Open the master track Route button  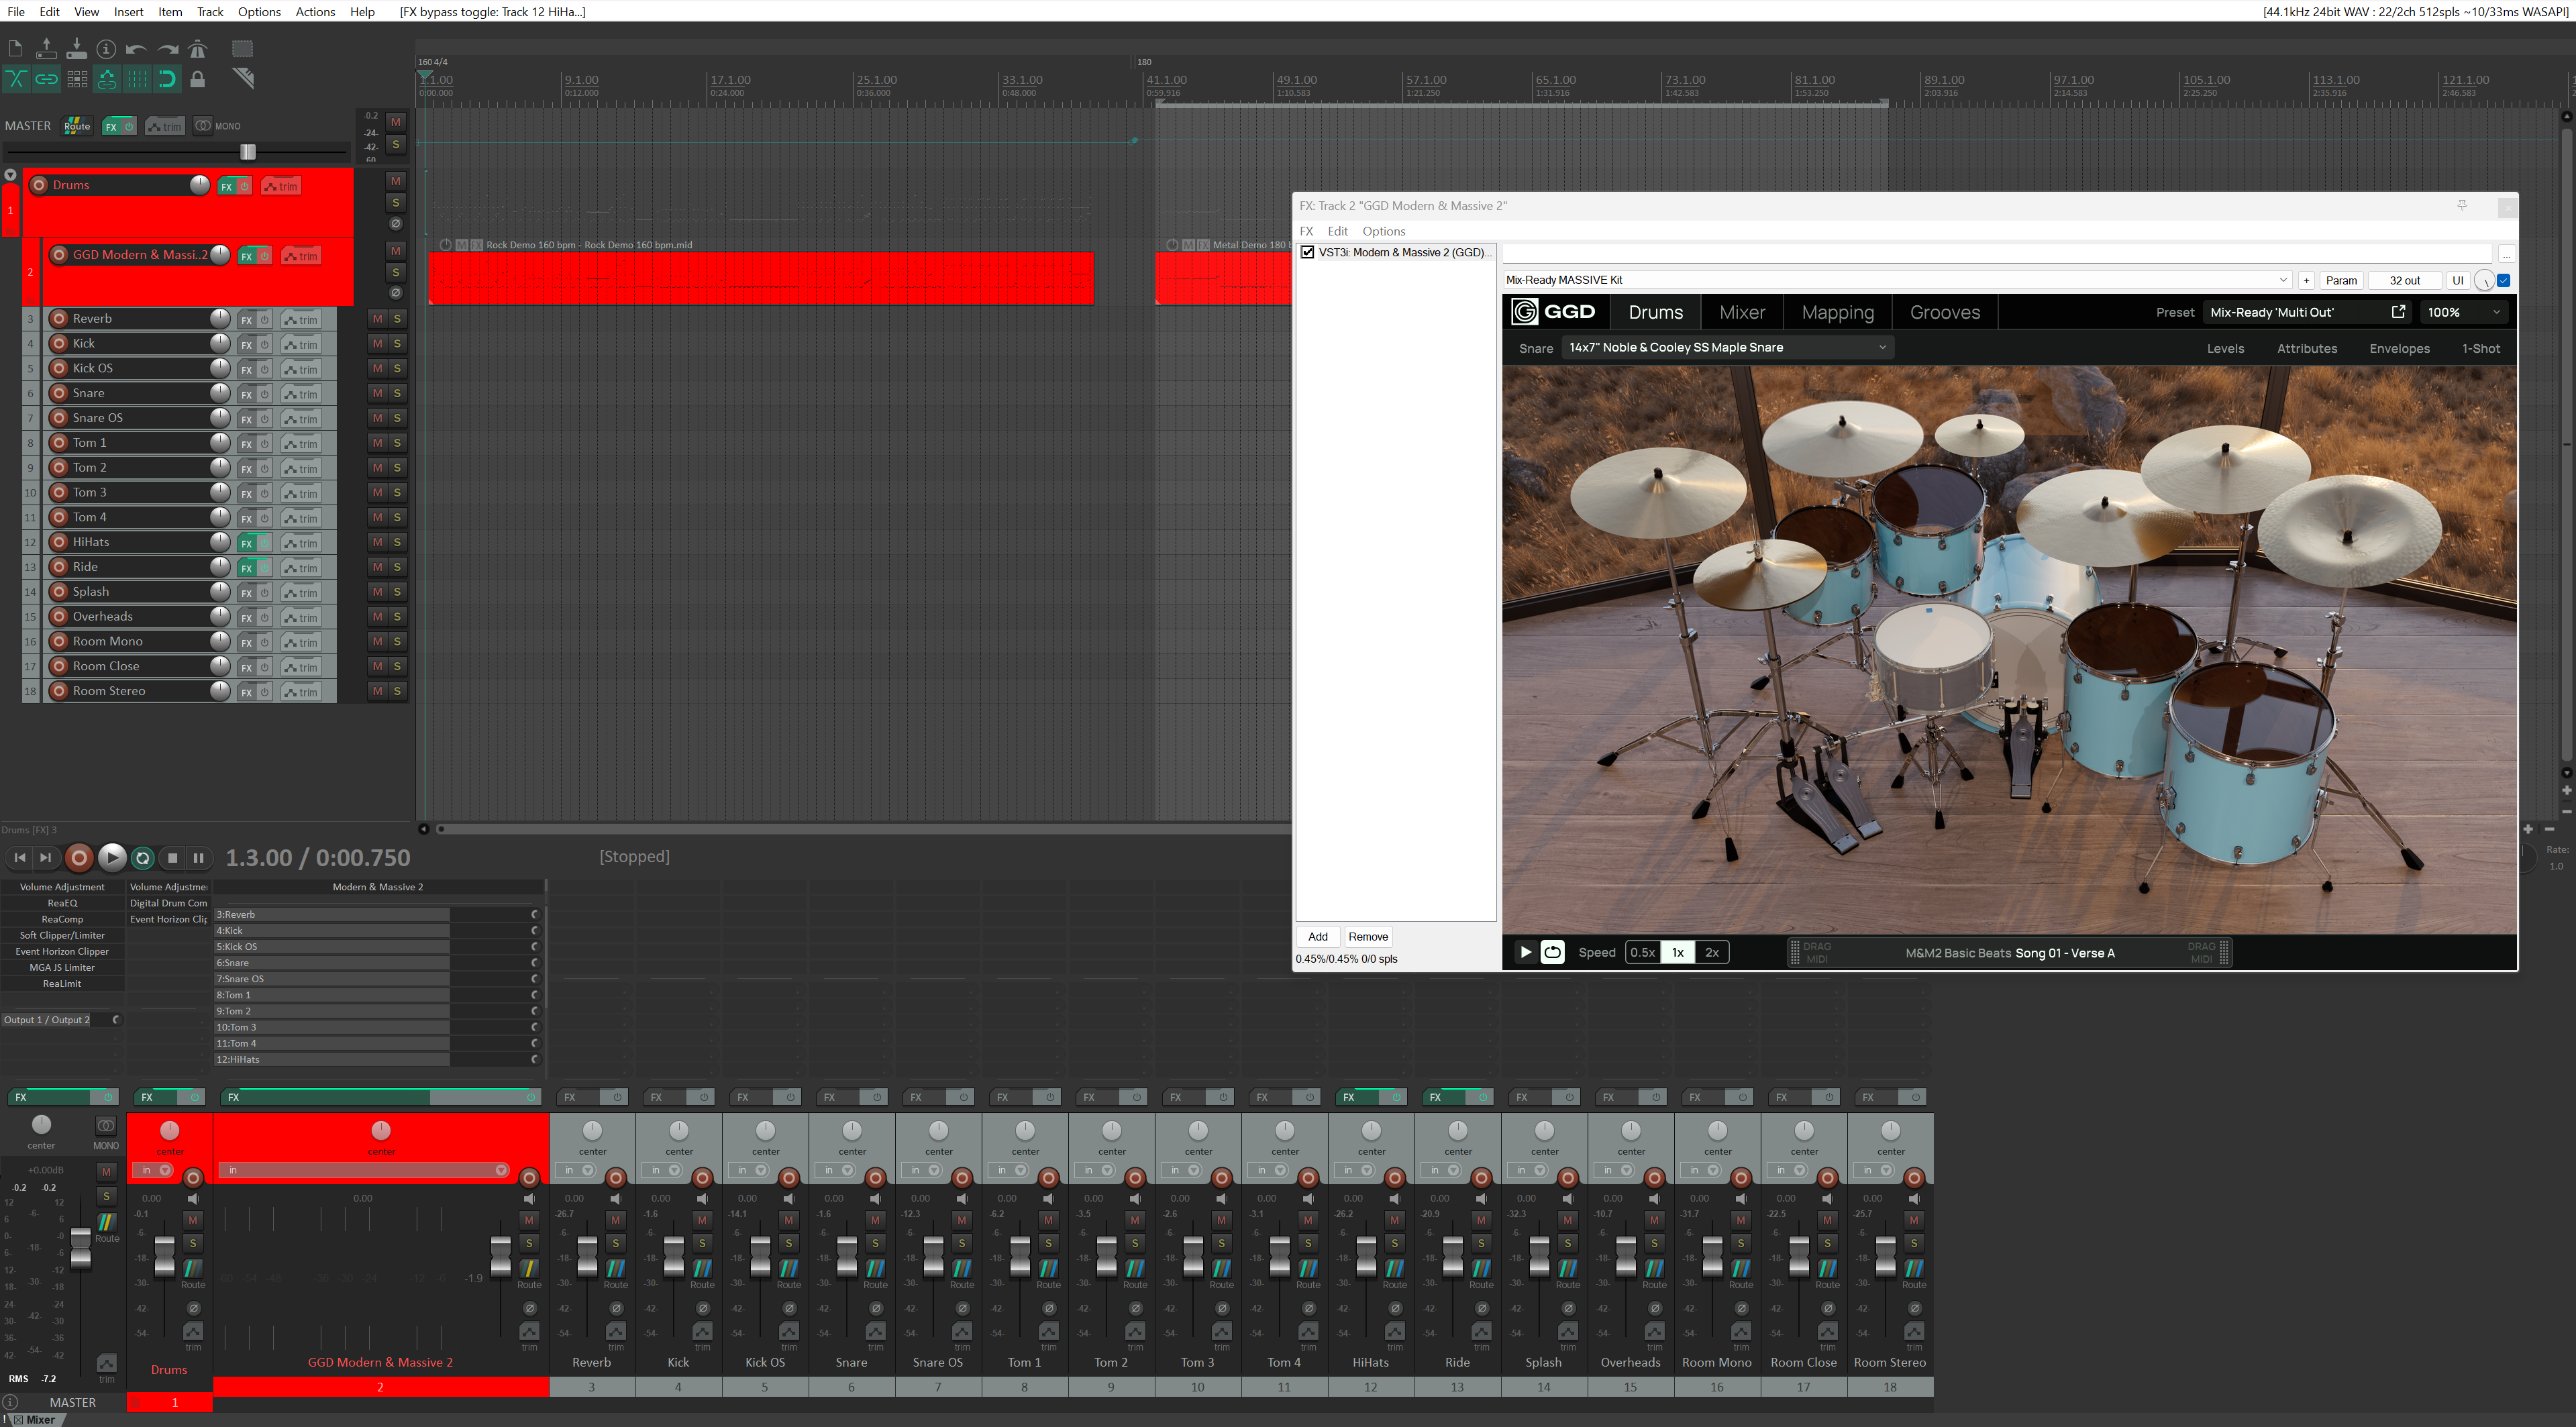[x=77, y=126]
